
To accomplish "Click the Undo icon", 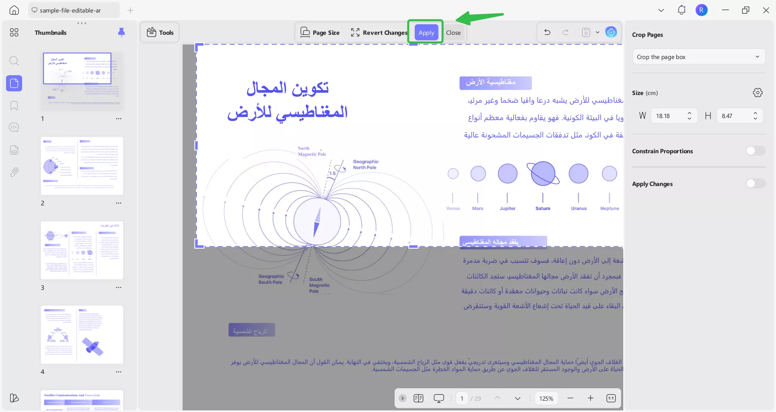I will click(x=547, y=32).
